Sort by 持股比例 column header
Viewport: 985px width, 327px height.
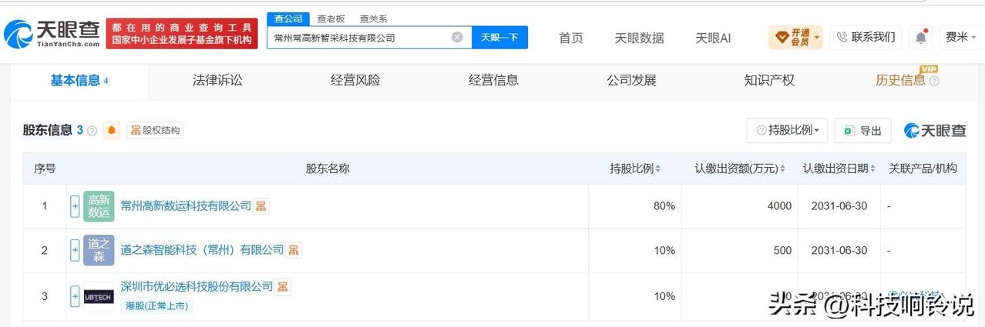pos(635,168)
